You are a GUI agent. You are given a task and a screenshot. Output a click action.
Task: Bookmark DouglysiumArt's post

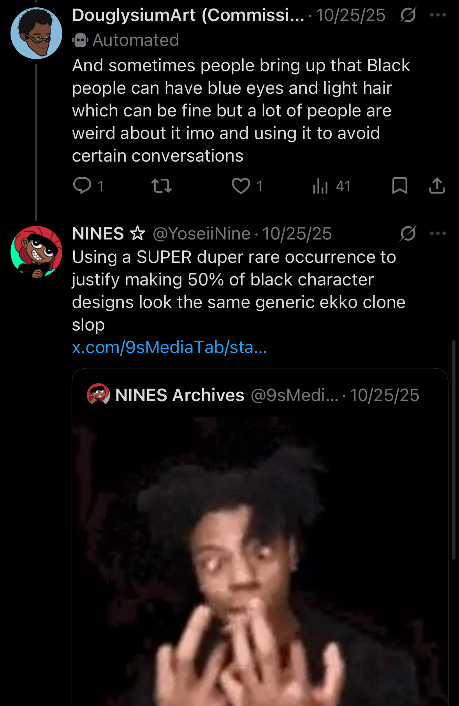(x=400, y=186)
